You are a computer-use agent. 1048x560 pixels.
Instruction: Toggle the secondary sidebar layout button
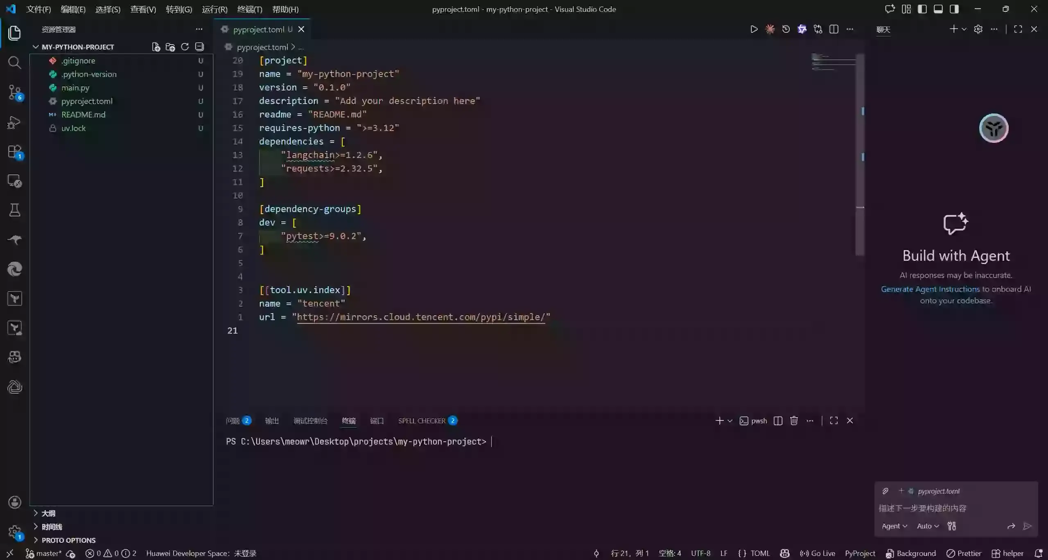pyautogui.click(x=954, y=9)
